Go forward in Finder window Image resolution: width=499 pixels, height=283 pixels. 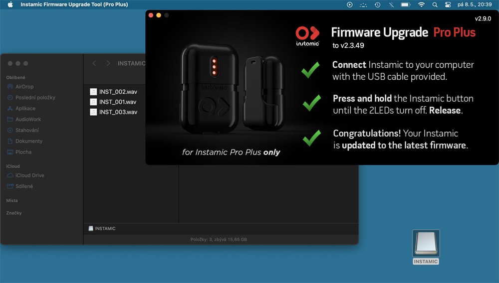[108, 63]
